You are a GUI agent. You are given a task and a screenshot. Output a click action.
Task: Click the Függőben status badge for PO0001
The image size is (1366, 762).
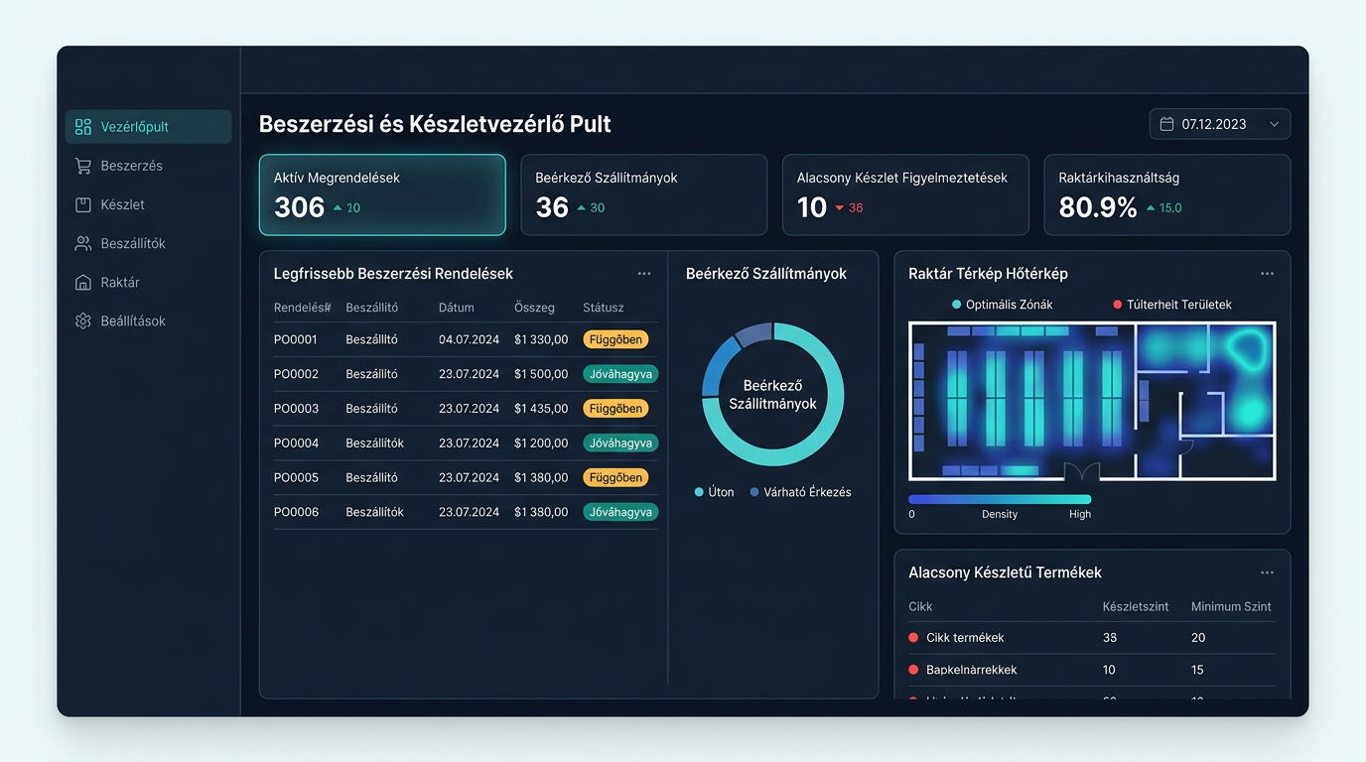click(x=615, y=339)
